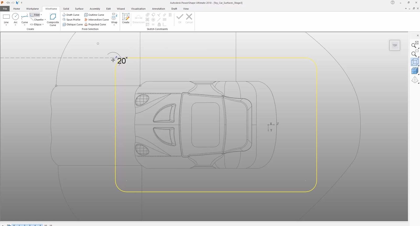Toggle level 10 in the level bar
This screenshot has height=226, width=420.
click(x=46, y=225)
